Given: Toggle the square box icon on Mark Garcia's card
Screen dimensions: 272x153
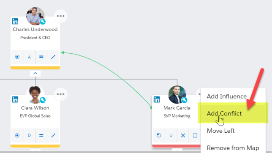Looking at the screenshot, I should click(x=195, y=135).
